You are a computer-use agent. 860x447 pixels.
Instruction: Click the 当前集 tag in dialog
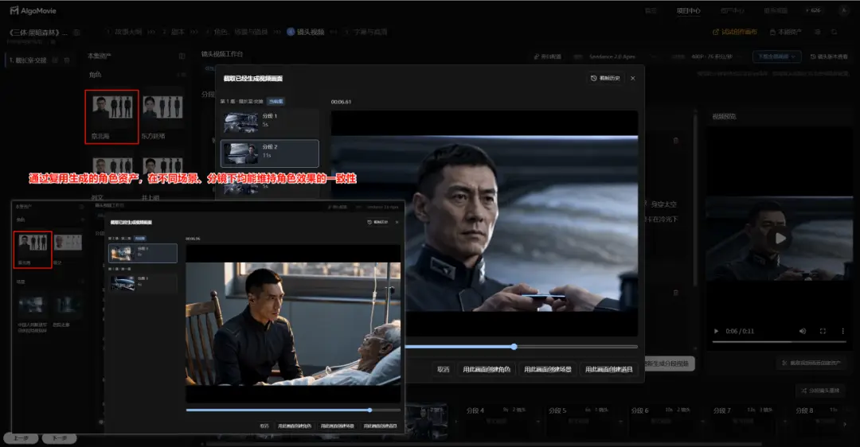pos(276,101)
